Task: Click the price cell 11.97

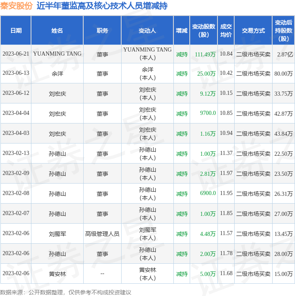Action: (x=226, y=173)
